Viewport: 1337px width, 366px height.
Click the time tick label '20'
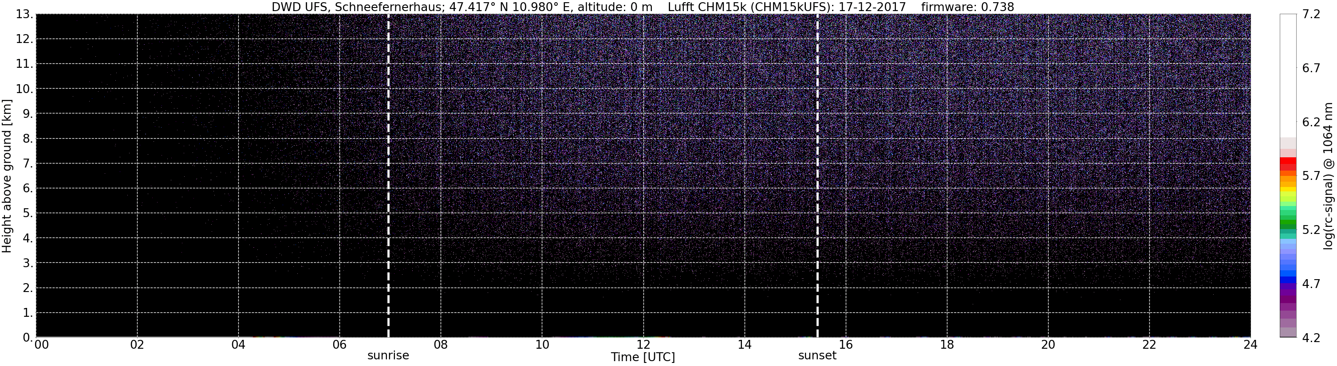click(1048, 345)
